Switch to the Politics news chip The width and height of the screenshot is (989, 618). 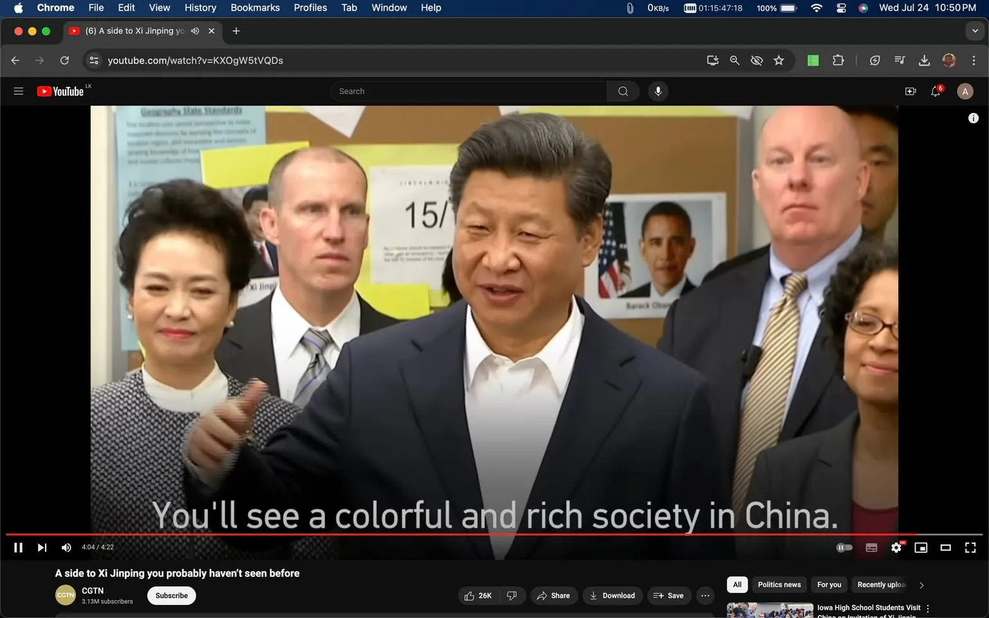[778, 585]
